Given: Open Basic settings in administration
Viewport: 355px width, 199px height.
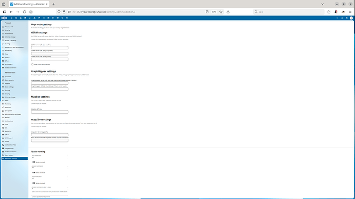Looking at the screenshot, I should tap(14, 87).
